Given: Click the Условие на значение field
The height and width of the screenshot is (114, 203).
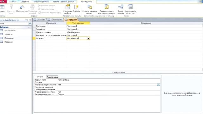Looking at the screenshot, I should 109,87.
